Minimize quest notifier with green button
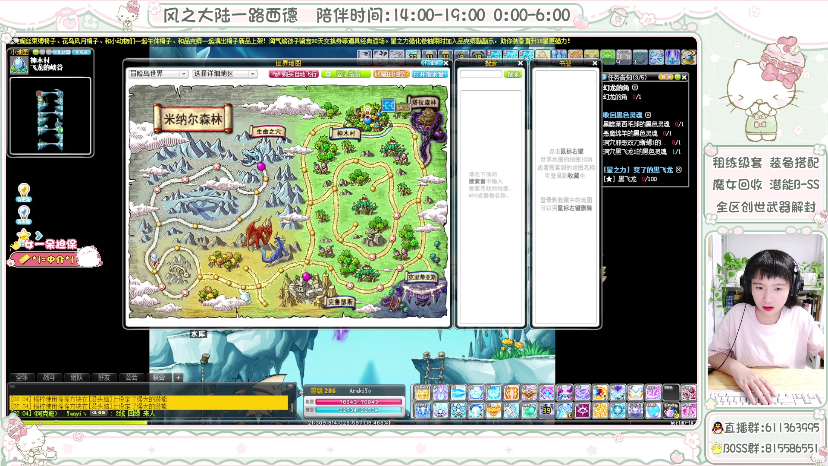 coord(677,77)
